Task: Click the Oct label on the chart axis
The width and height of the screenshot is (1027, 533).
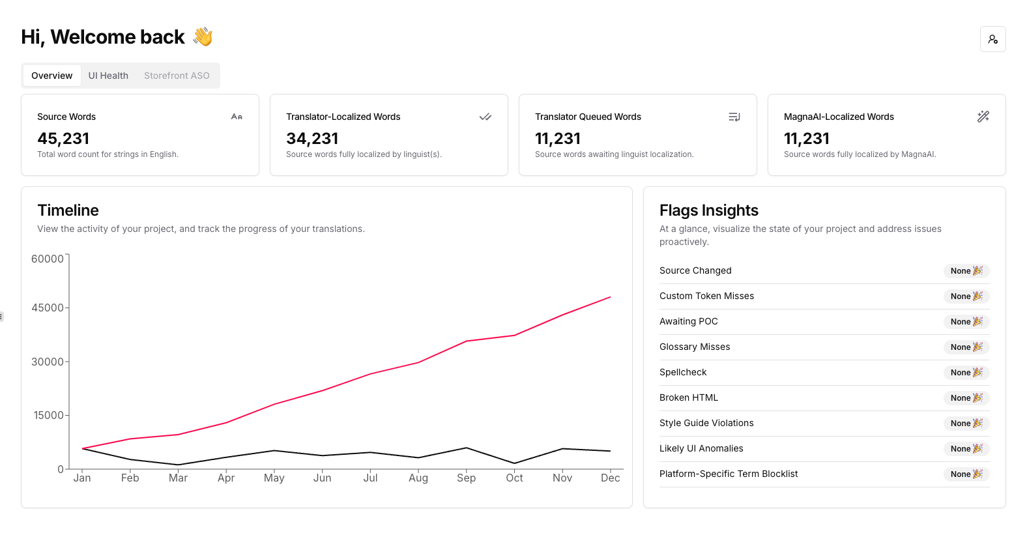Action: 514,478
